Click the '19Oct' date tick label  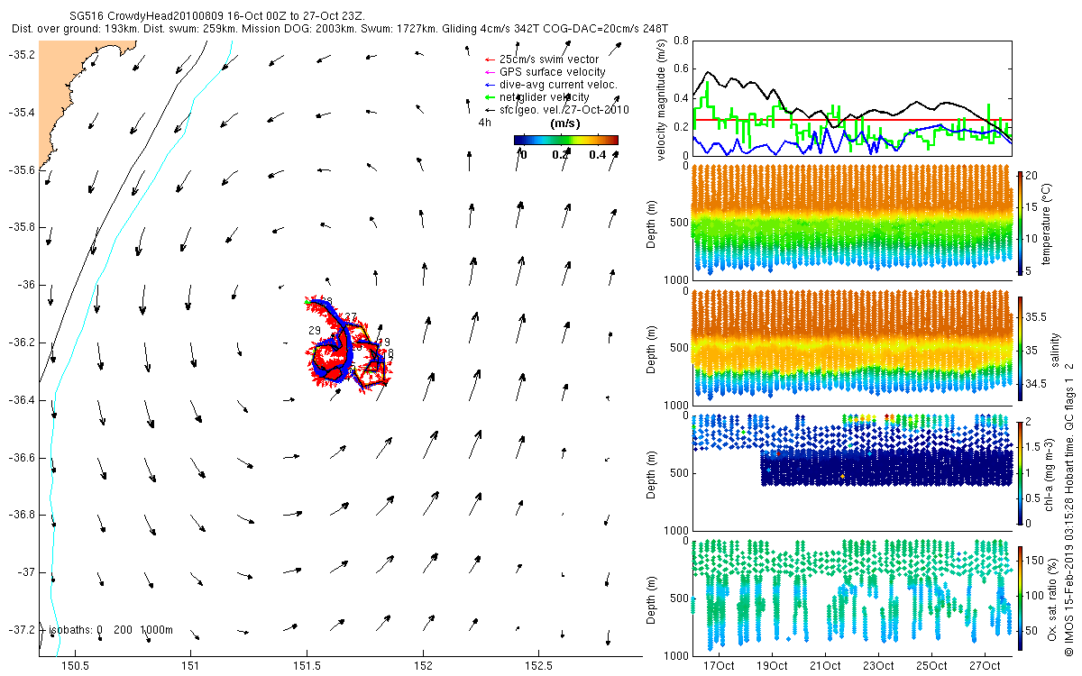773,666
